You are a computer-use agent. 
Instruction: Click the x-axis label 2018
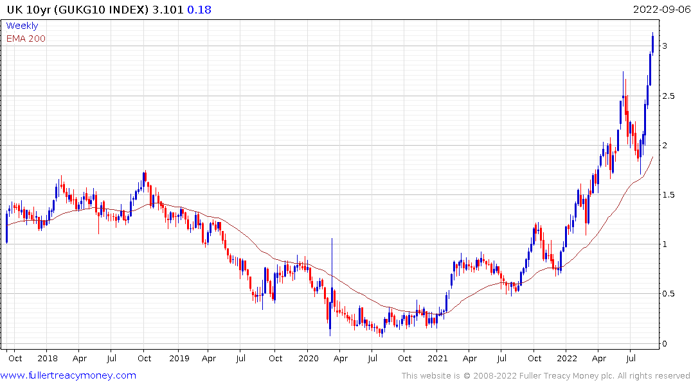(x=48, y=359)
